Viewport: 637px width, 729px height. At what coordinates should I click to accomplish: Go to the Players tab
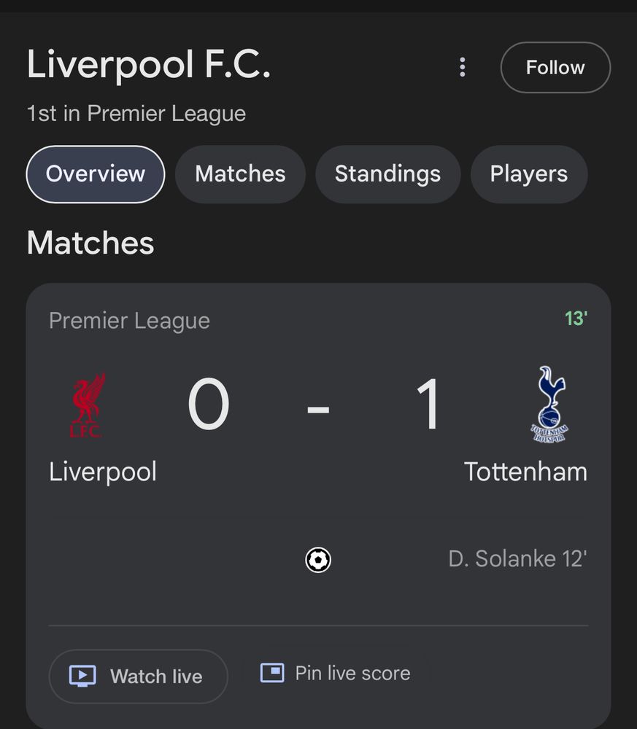point(528,174)
